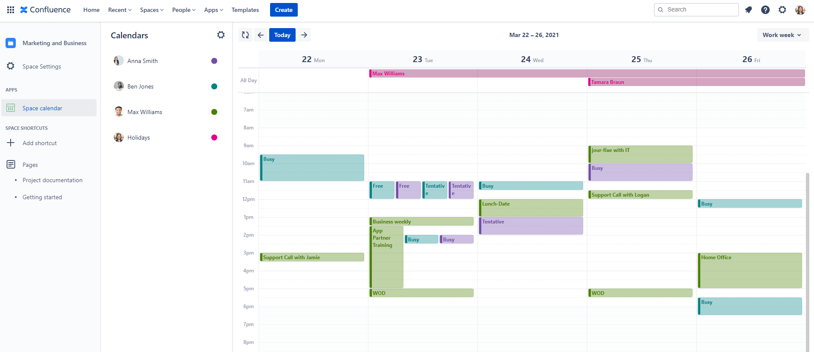Open Calendars settings gear icon
The height and width of the screenshot is (352, 814).
point(221,35)
